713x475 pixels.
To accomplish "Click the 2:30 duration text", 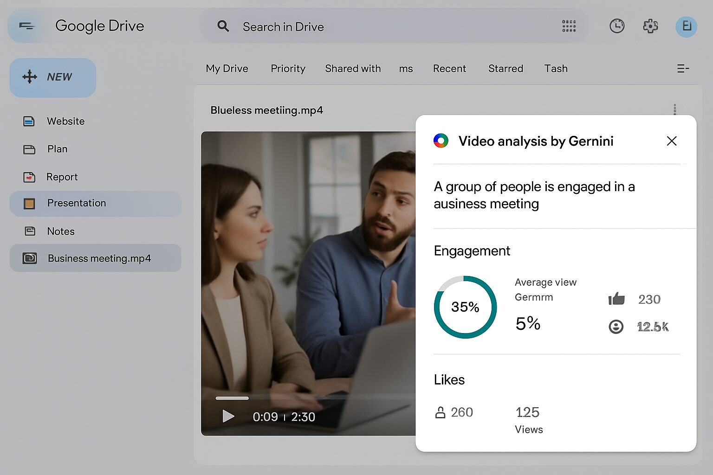I will pyautogui.click(x=303, y=417).
